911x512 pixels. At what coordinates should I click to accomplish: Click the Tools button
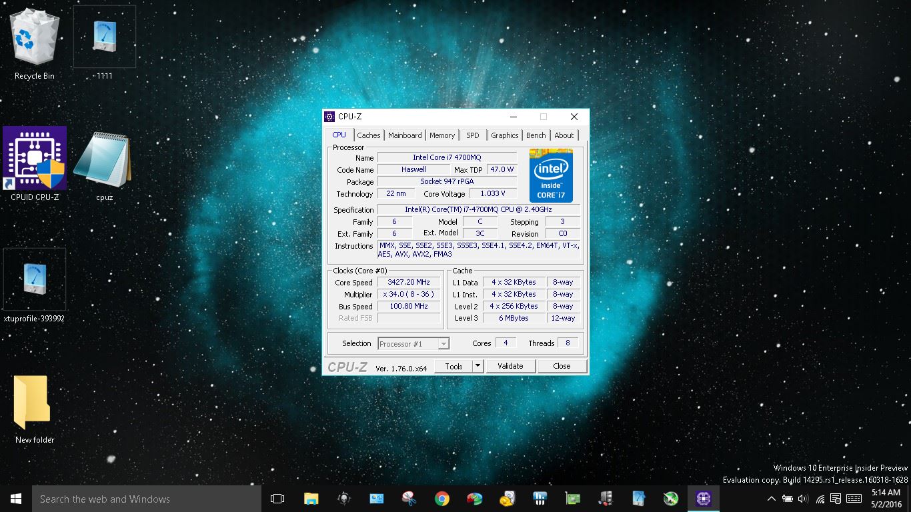pyautogui.click(x=453, y=366)
